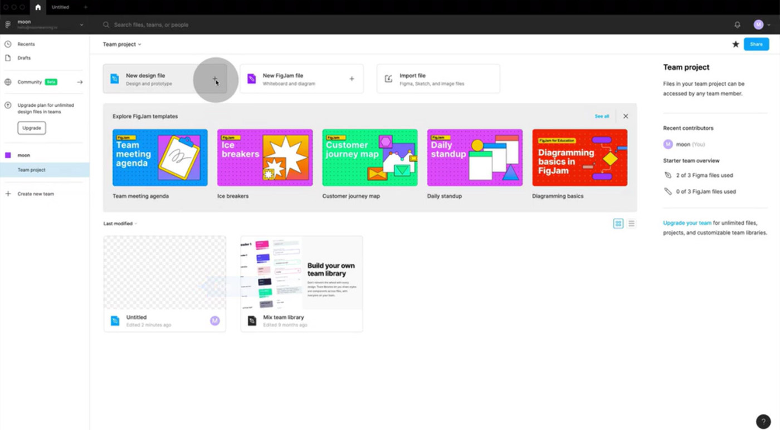The image size is (780, 430).
Task: Click the Import file icon
Action: tap(388, 79)
